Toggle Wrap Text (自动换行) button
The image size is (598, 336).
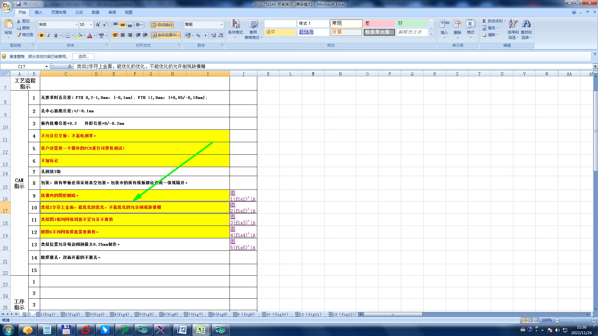tap(162, 25)
